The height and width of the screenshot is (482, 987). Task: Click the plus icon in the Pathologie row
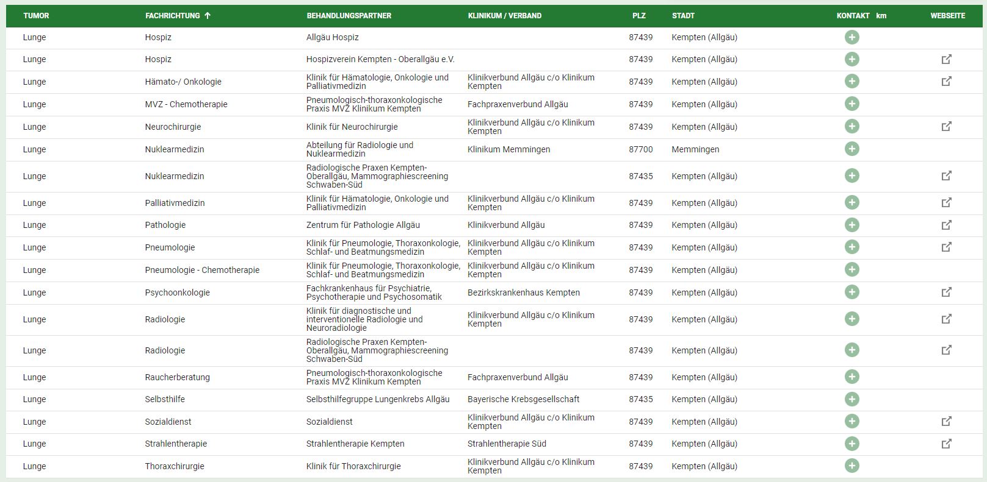pos(851,225)
